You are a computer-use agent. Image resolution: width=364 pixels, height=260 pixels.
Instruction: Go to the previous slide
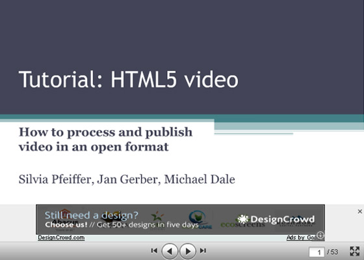click(170, 251)
